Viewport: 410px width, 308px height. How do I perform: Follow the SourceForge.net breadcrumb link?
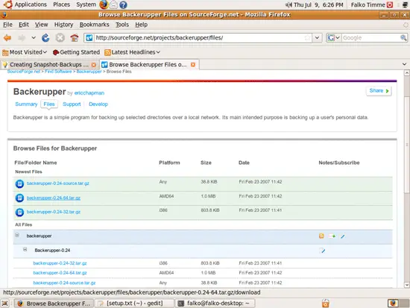click(24, 72)
